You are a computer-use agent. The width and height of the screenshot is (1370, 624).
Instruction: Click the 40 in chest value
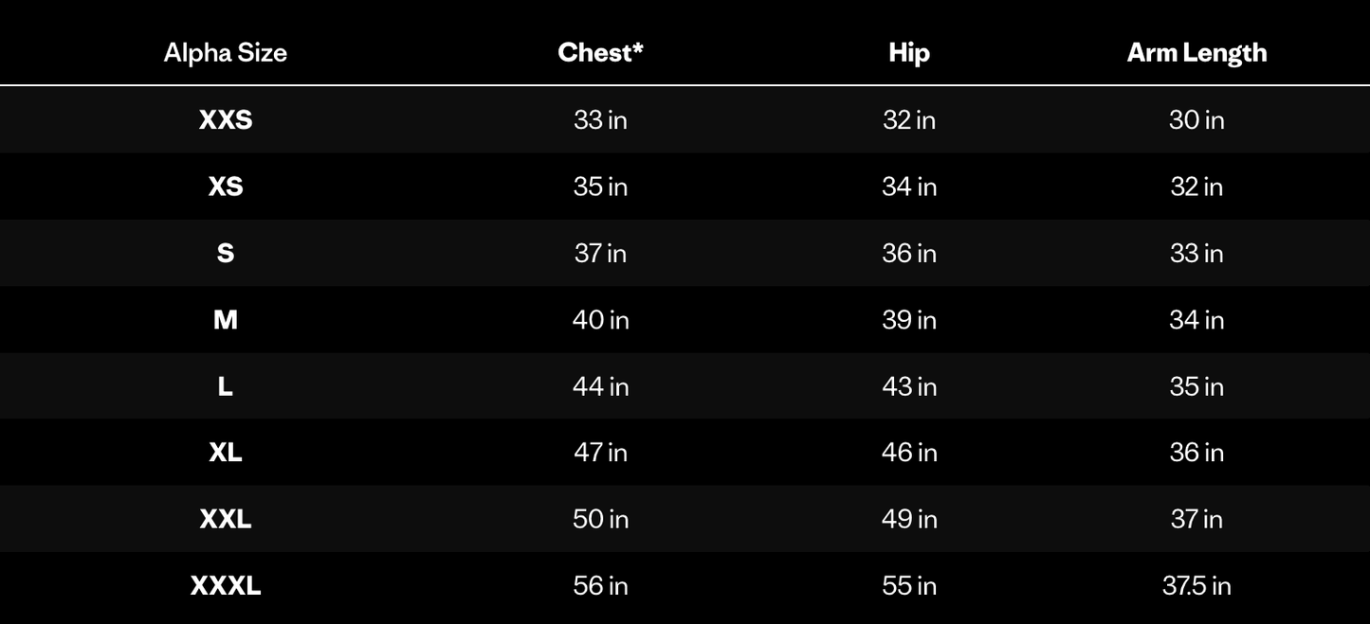(x=600, y=320)
